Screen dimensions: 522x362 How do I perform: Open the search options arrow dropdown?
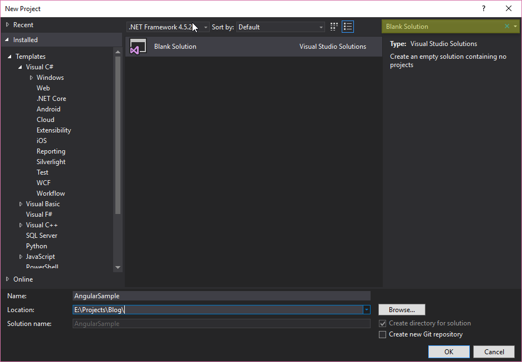(515, 26)
